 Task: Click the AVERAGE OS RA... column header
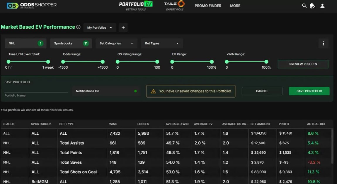tap(235, 124)
